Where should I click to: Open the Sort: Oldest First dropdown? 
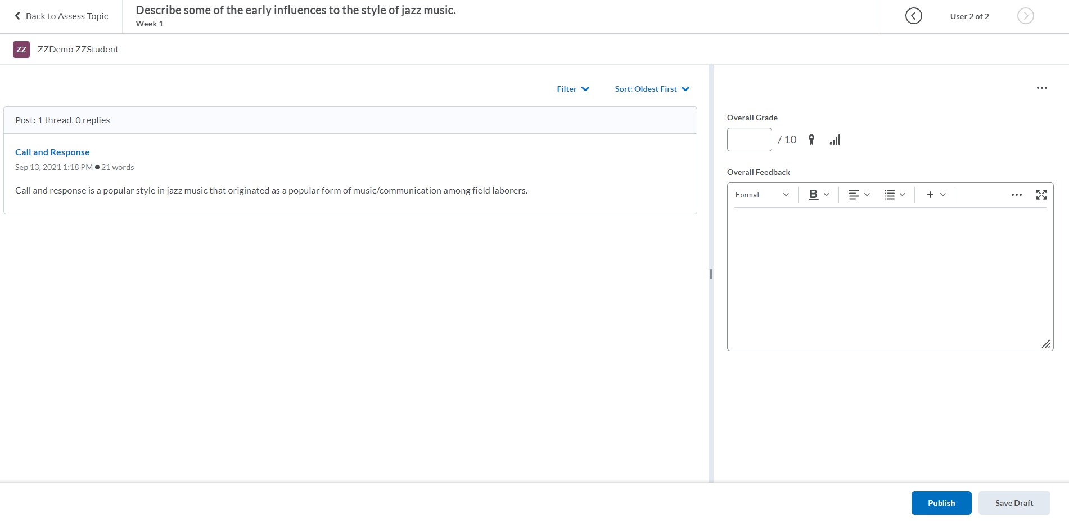click(652, 89)
